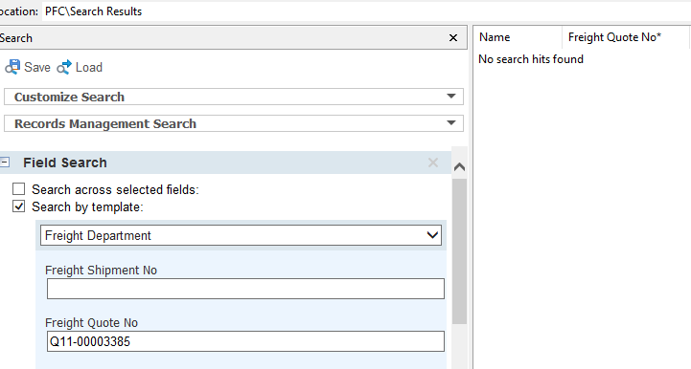Open the Freight Department template dropdown

pos(241,235)
